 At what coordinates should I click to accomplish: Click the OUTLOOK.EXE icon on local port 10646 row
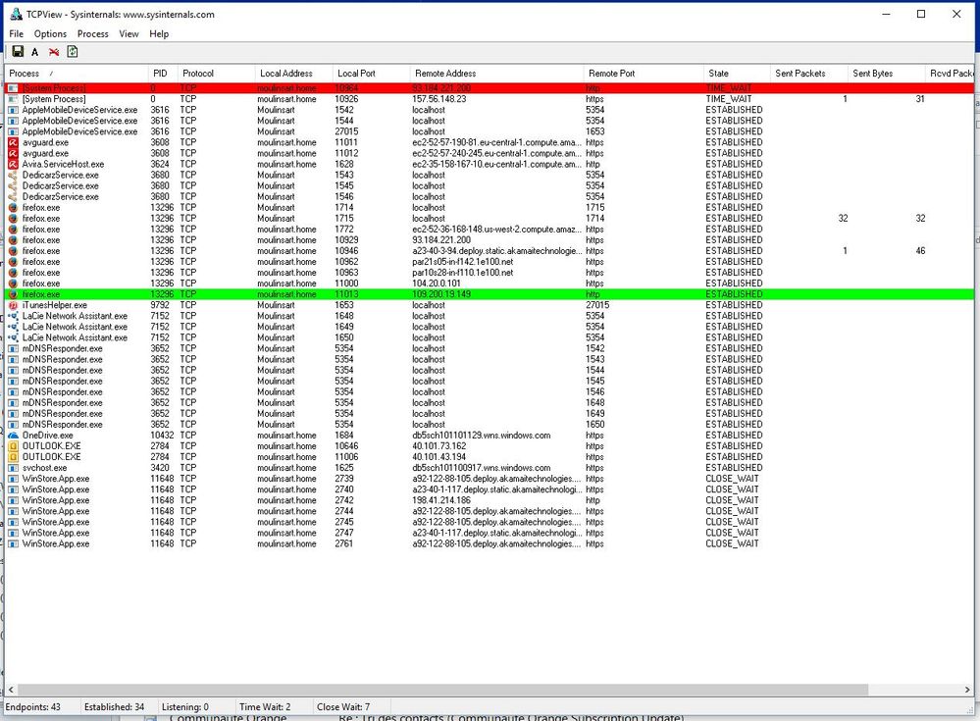[x=13, y=446]
